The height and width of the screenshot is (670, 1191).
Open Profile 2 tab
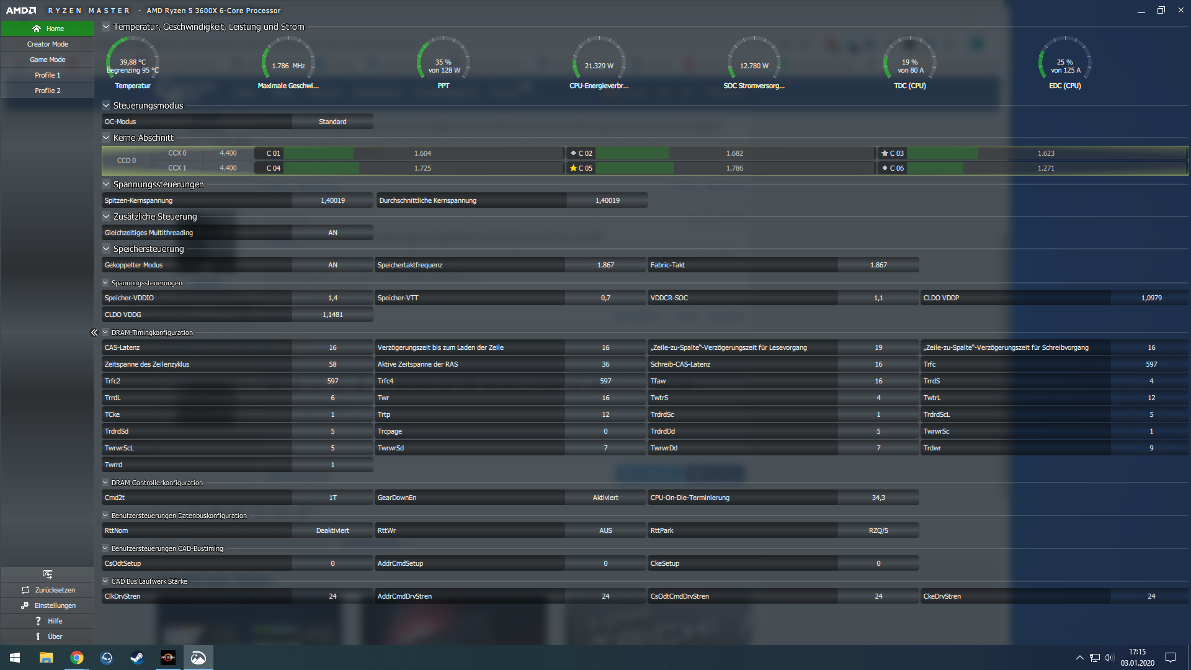click(x=48, y=91)
